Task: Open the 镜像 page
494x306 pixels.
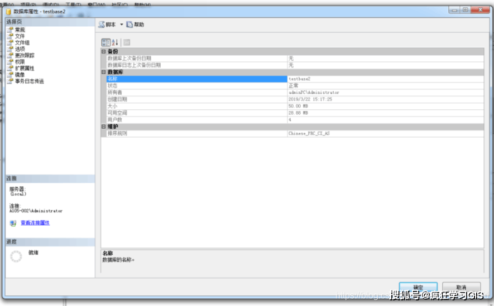Action: [20, 75]
